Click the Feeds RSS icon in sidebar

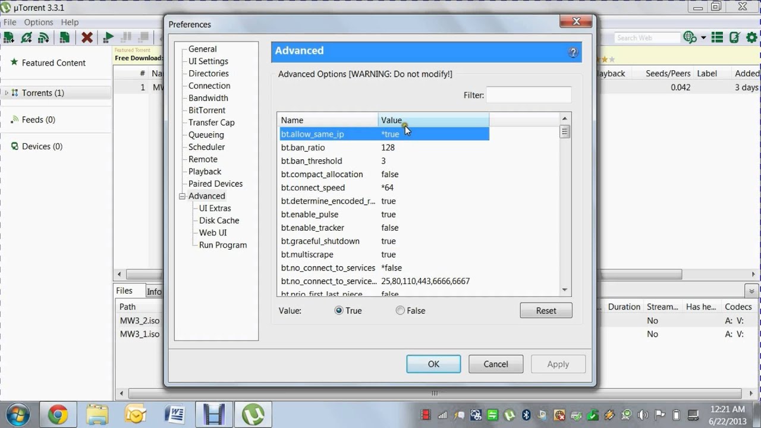click(15, 119)
